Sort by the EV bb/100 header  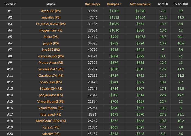point(181,4)
